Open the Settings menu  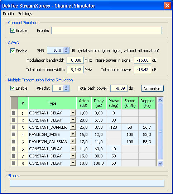point(25,14)
